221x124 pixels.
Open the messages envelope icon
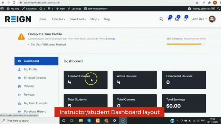177,19
